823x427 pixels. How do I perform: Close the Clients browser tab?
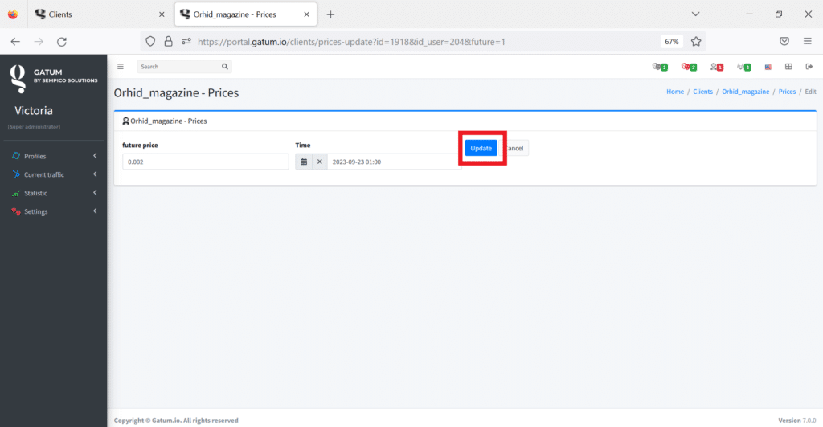point(162,14)
